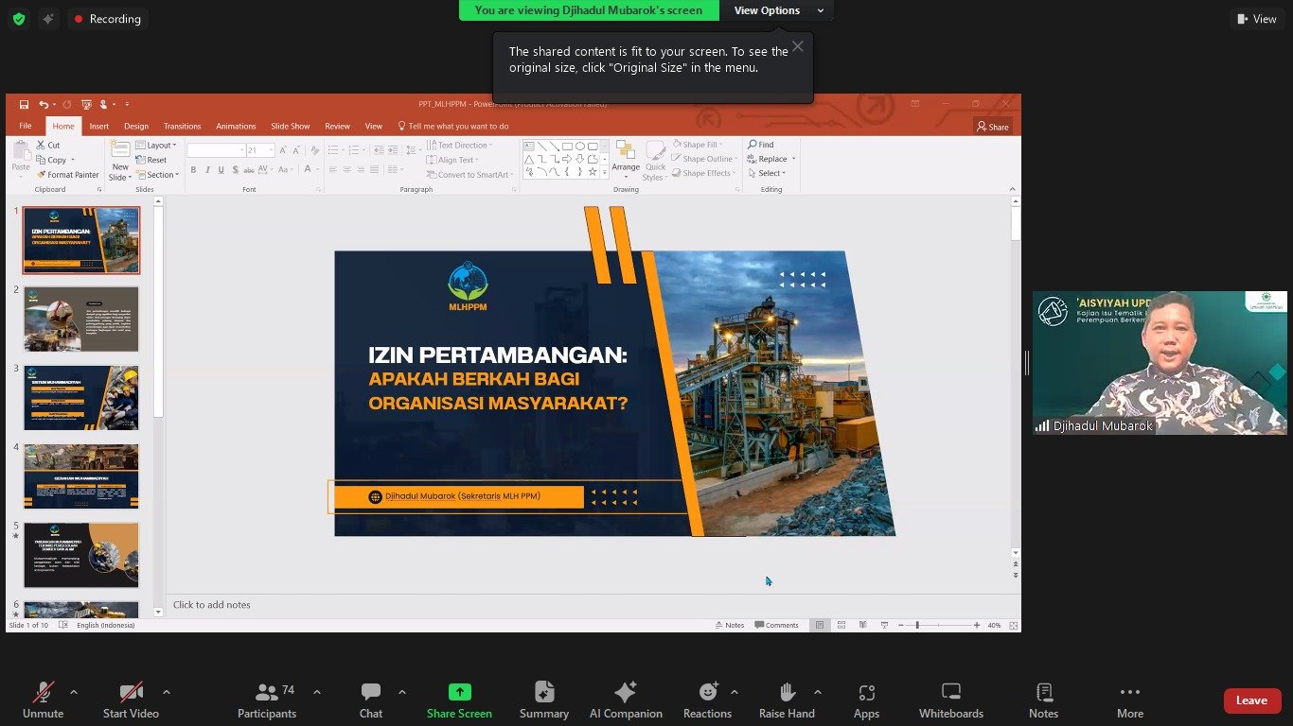Open the Participants list
This screenshot has height=726, width=1293.
coord(267,700)
